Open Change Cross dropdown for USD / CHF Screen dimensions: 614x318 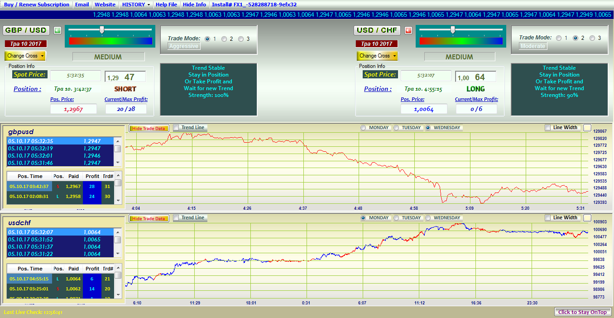pos(377,56)
